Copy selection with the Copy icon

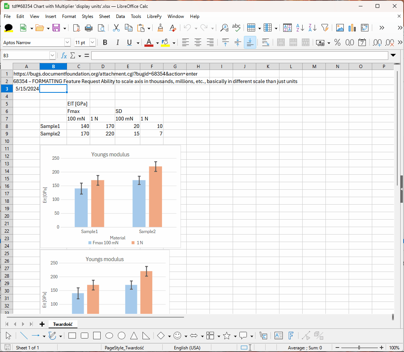129,28
